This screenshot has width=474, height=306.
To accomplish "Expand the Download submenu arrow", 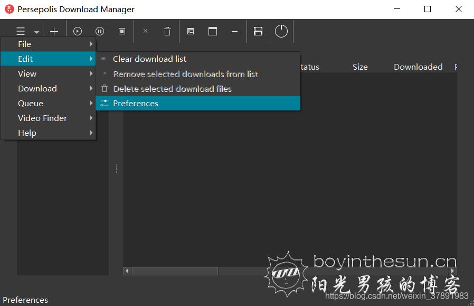I will click(91, 88).
